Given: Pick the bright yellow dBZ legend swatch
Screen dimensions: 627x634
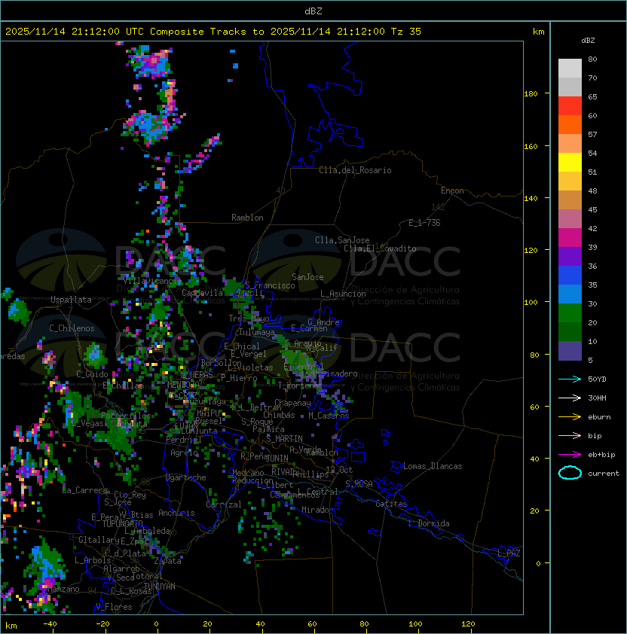Looking at the screenshot, I should tap(570, 162).
